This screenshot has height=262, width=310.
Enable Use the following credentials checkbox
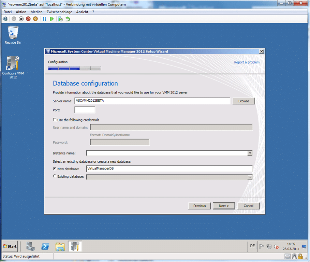coord(55,120)
